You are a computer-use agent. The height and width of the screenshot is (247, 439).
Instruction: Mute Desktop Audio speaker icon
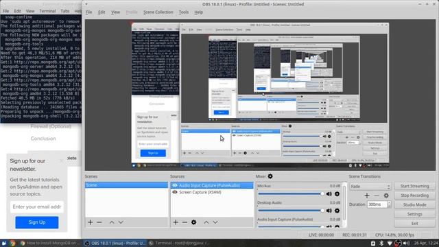pos(329,211)
